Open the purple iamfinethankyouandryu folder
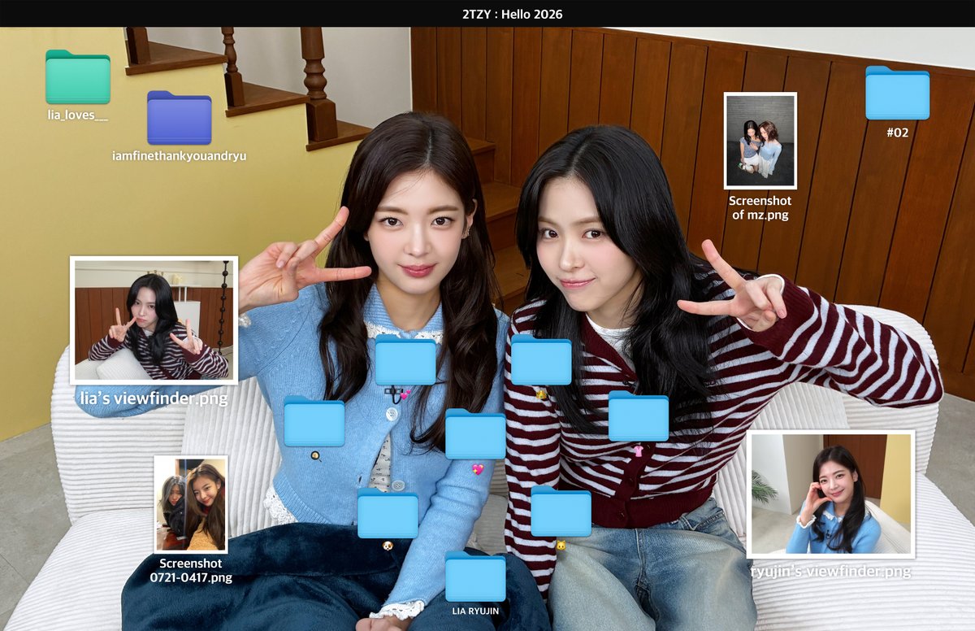The width and height of the screenshot is (975, 631). (177, 120)
